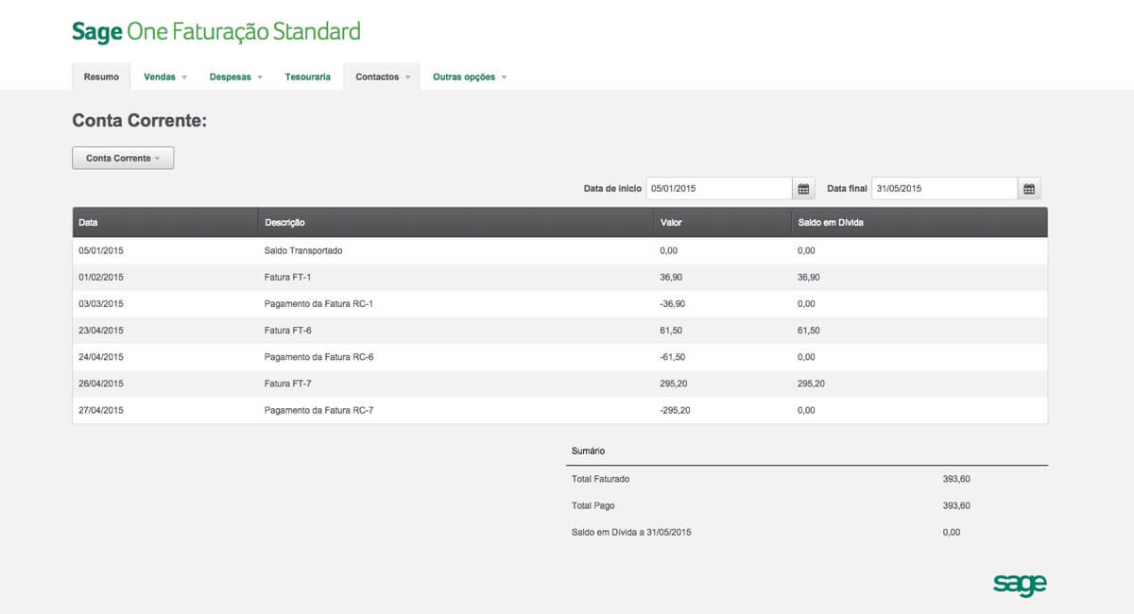Select the Valor column header
Viewport: 1134px width, 614px height.
671,223
